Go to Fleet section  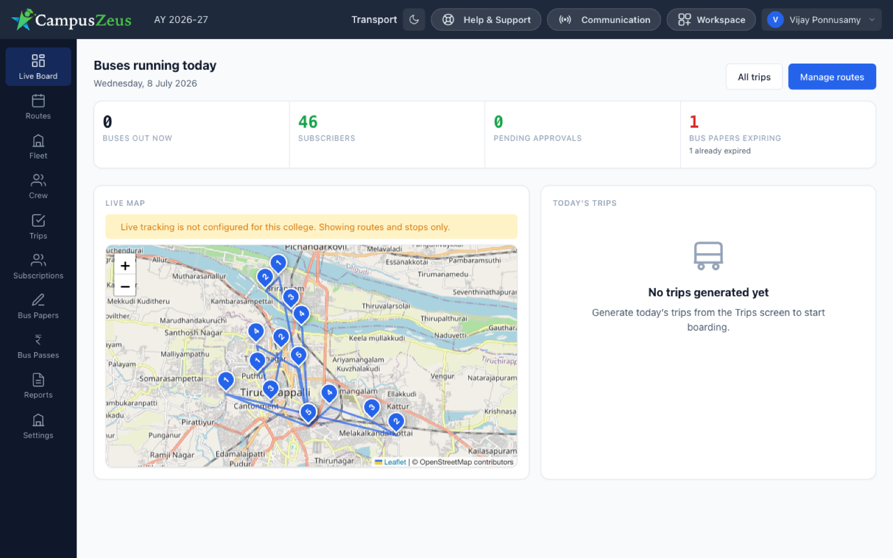[38, 146]
